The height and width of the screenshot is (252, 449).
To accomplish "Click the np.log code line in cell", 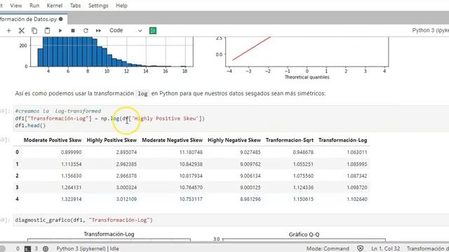I will click(110, 118).
